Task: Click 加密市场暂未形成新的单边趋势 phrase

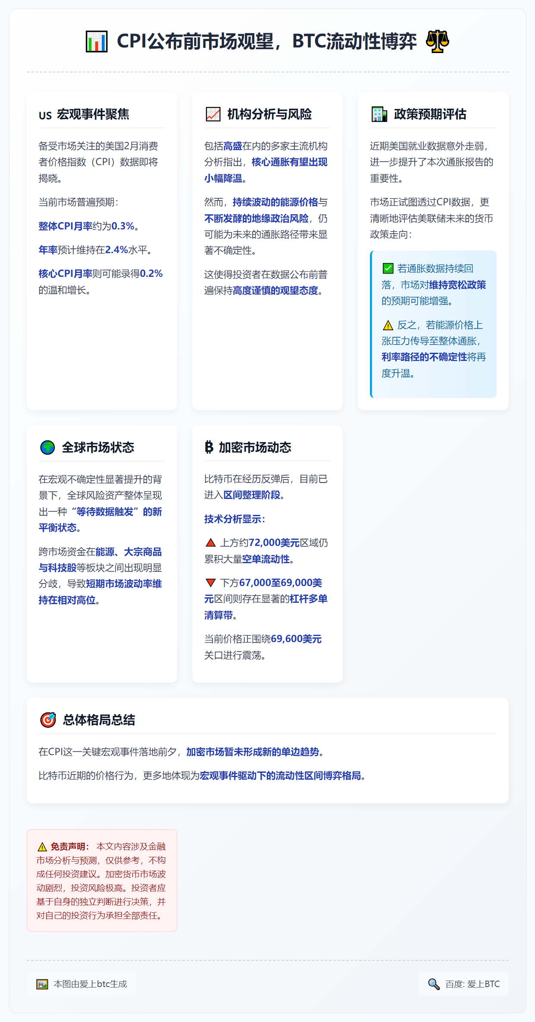Action: coord(252,752)
